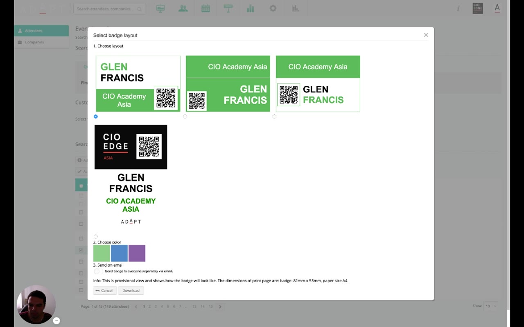Select third badge layout radio button
Screen dimensions: 524x327
coord(274,116)
